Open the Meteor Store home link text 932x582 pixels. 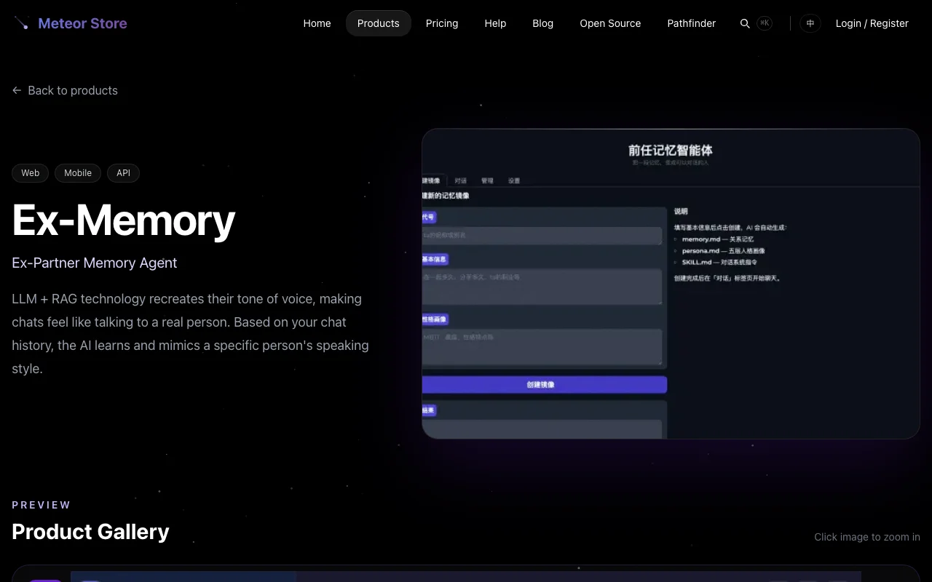click(82, 23)
